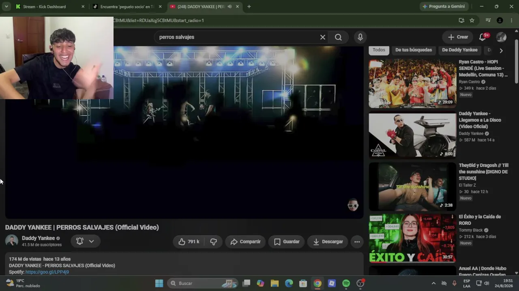Click the Perros Salvajes video player

point(184,132)
